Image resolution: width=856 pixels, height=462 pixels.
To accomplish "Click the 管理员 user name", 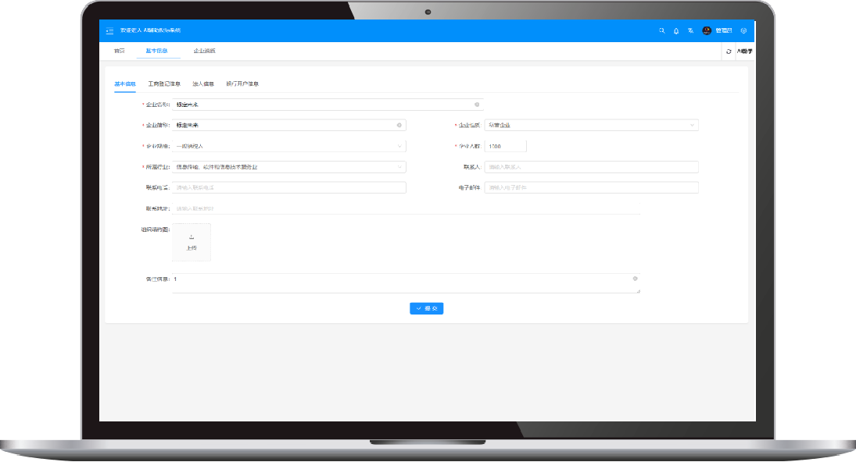I will 723,31.
